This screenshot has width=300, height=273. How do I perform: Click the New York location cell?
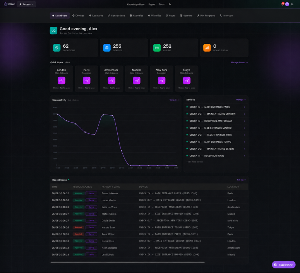coord(233,221)
